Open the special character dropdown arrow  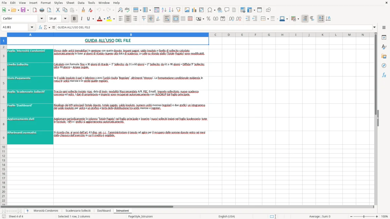point(214,10)
